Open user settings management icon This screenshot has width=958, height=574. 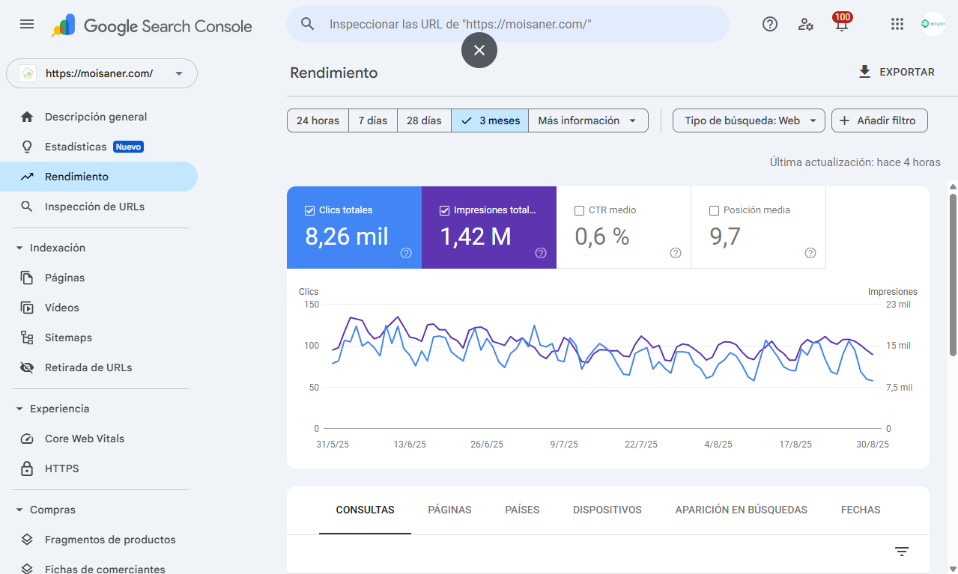pyautogui.click(x=806, y=24)
